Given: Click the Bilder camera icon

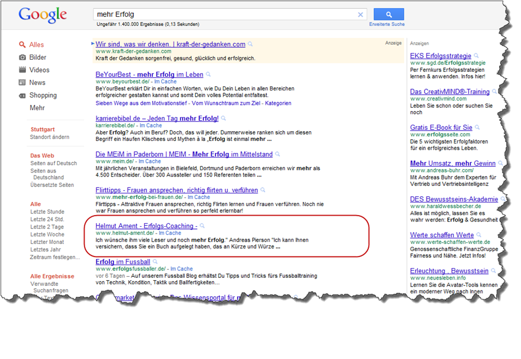Looking at the screenshot, I should 22,57.
